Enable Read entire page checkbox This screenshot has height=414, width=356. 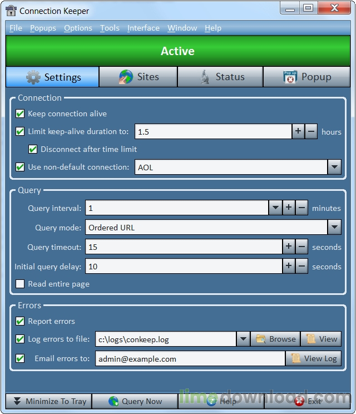tap(20, 284)
